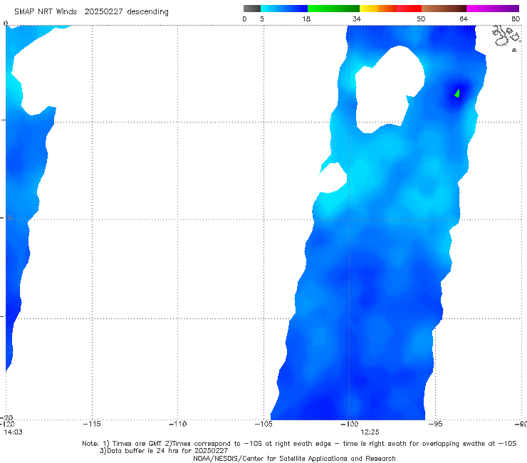527x463 pixels.
Task: Click the '-10' latitude label
Action: tap(6, 218)
